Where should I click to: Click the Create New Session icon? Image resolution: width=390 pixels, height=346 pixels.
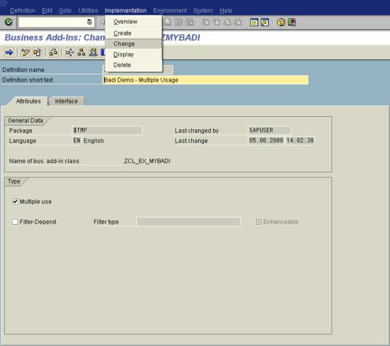pyautogui.click(x=254, y=22)
